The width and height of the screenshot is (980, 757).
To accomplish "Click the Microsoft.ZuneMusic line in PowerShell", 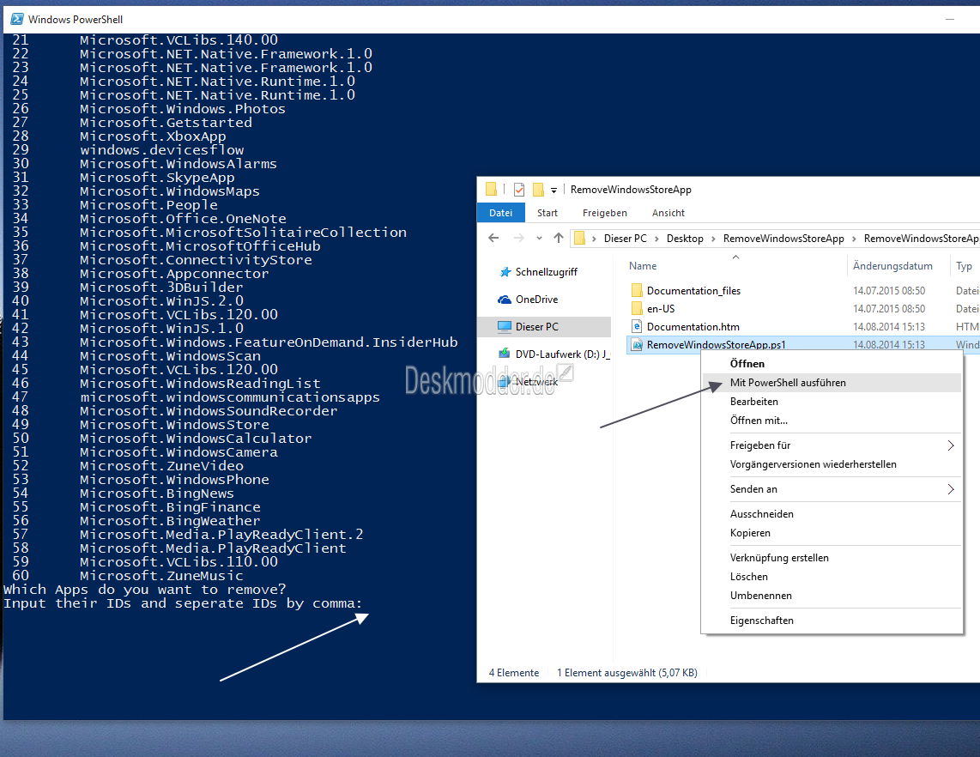I will tap(161, 576).
